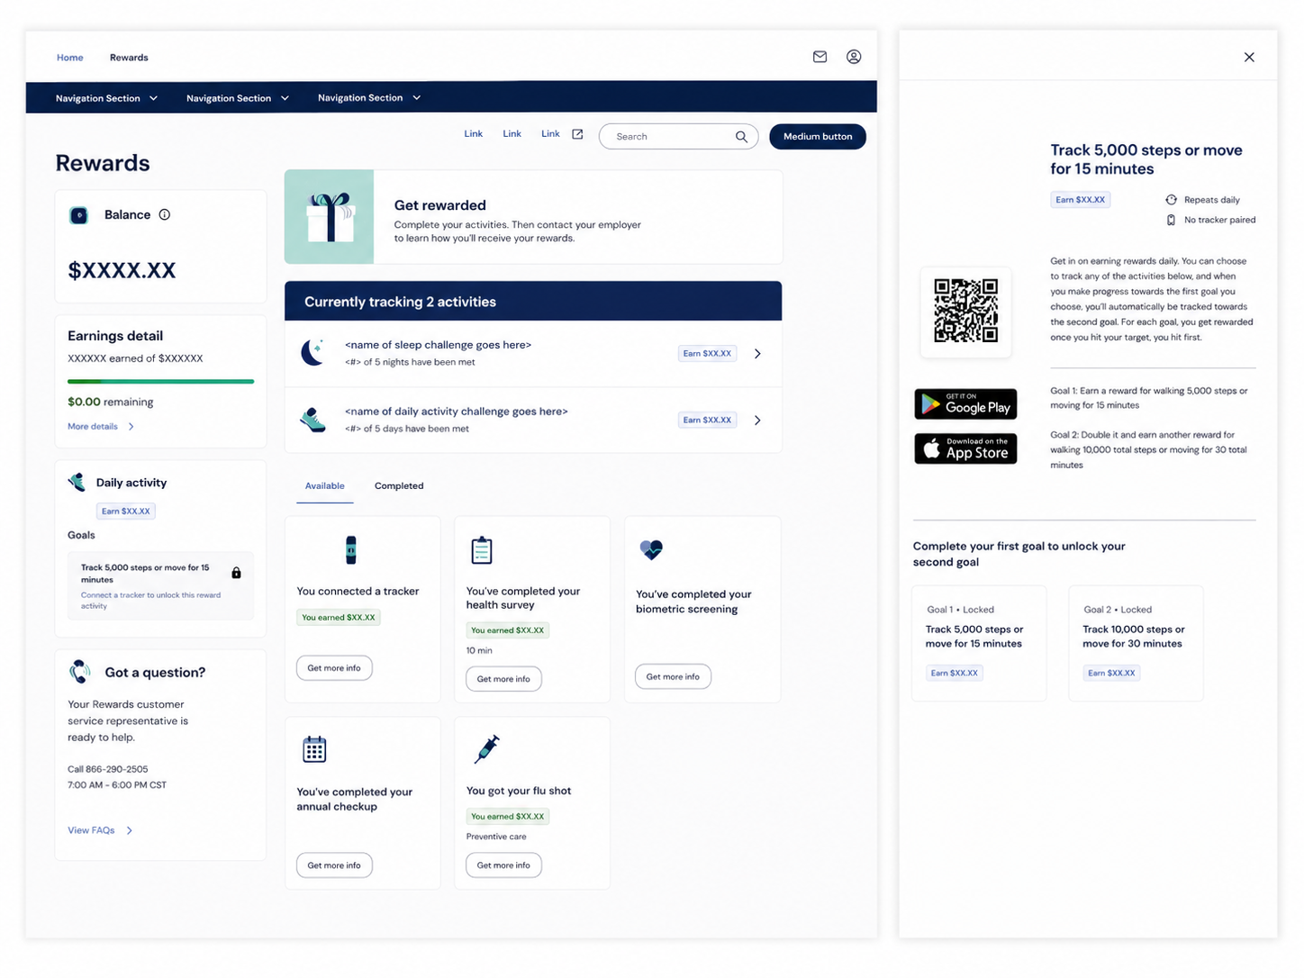Close the side panel with X
This screenshot has height=978, width=1304.
click(1249, 57)
